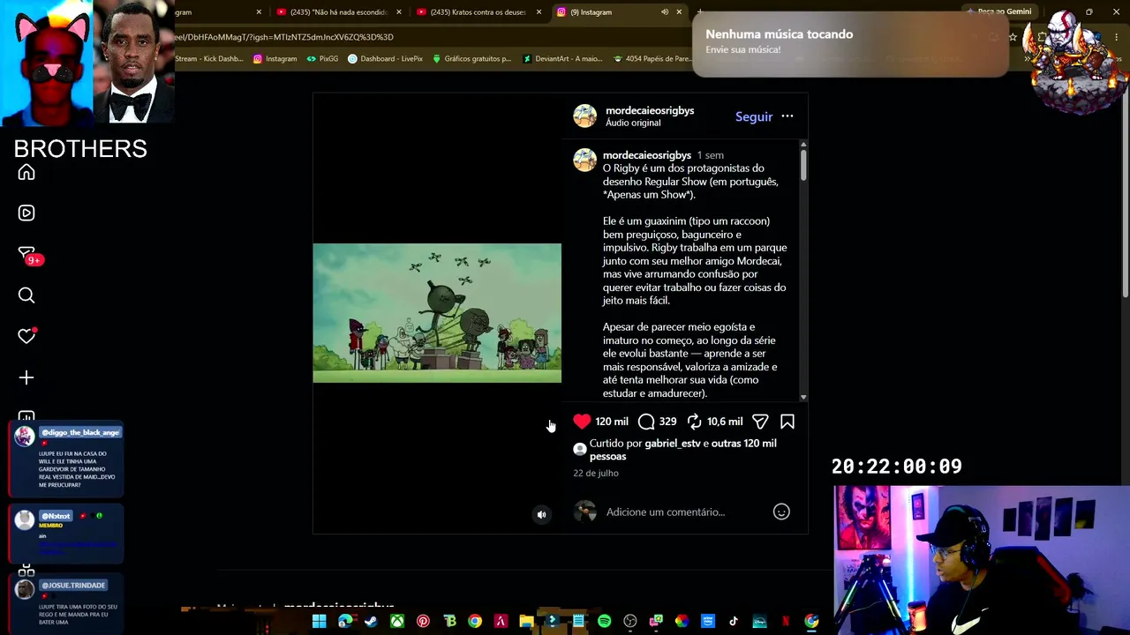Screen dimensions: 1130x635
Task: Open the Áudio original link
Action: coord(633,123)
